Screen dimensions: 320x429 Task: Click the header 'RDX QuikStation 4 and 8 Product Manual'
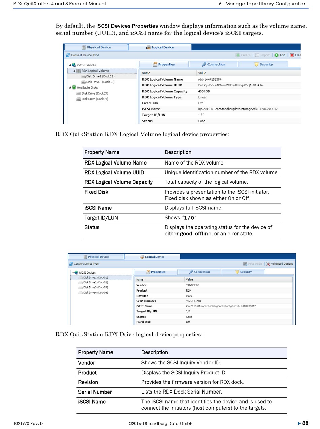coord(60,4)
